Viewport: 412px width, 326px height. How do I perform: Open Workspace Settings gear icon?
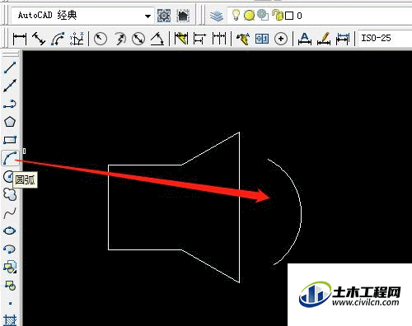[x=164, y=16]
